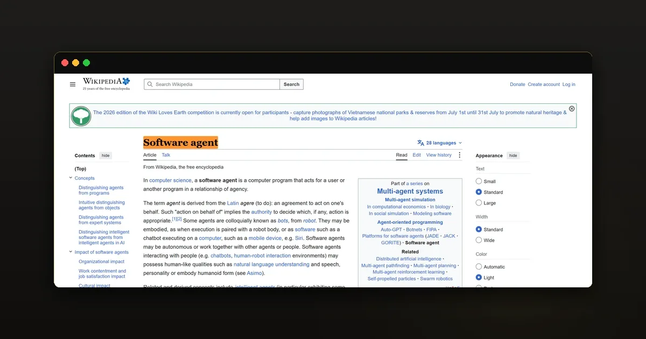Open the Asimo link
The width and height of the screenshot is (646, 339).
(x=254, y=273)
